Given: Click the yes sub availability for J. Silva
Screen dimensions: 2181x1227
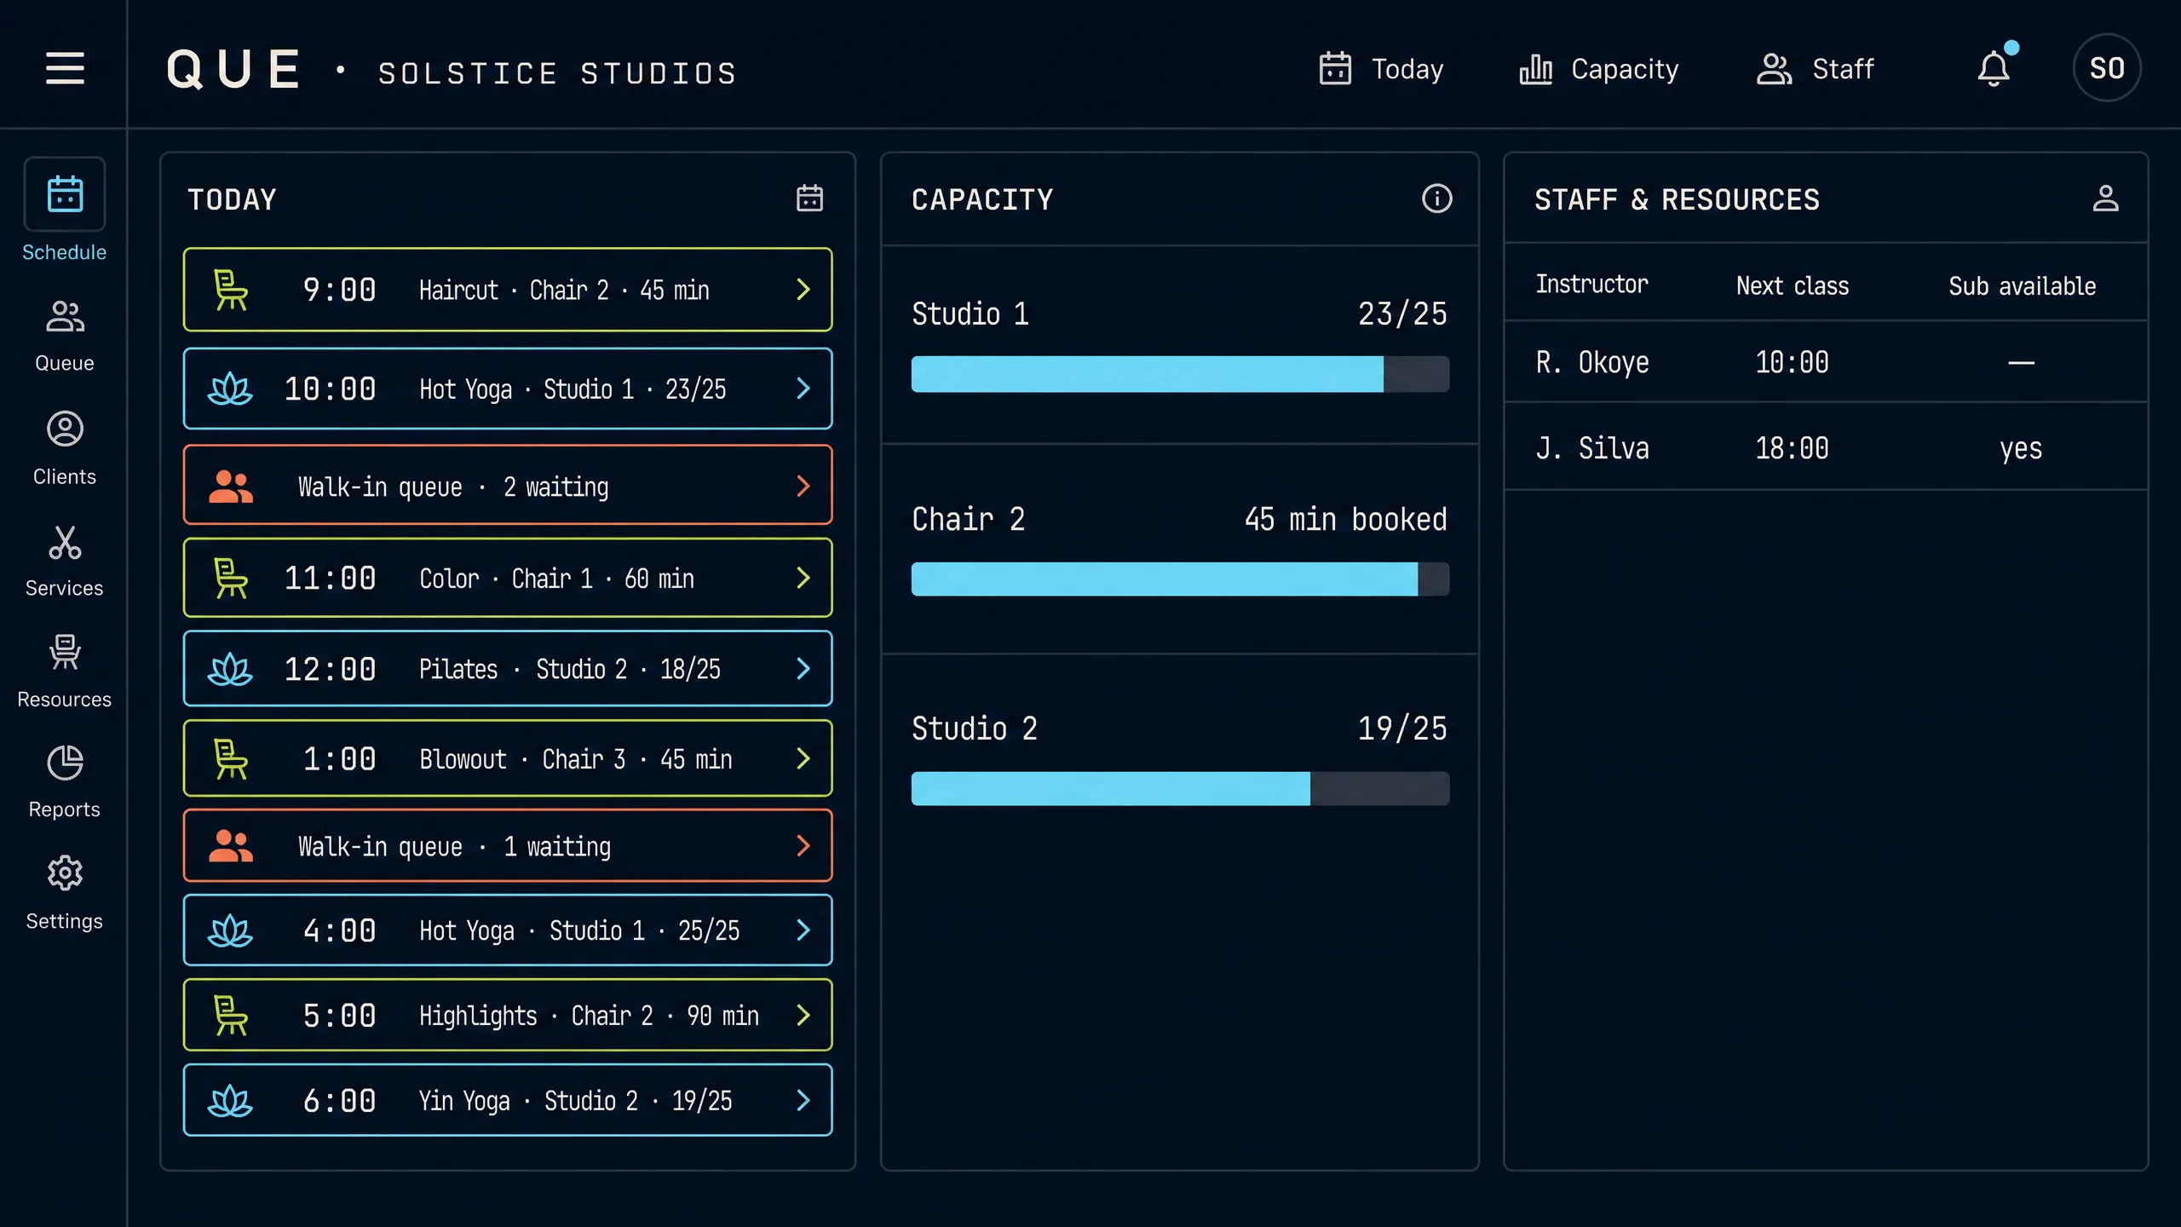Looking at the screenshot, I should [x=2021, y=449].
